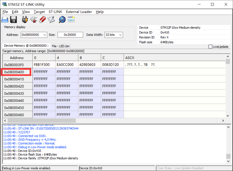
Task: Click the V2J37S7 log line
Action: [x=17, y=132]
